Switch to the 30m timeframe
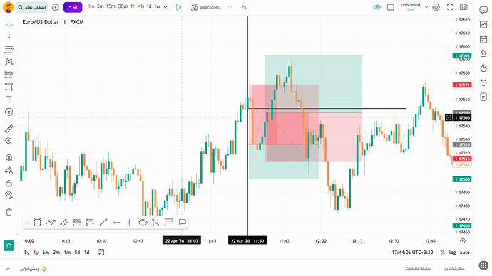492x276 pixels. 123,6
